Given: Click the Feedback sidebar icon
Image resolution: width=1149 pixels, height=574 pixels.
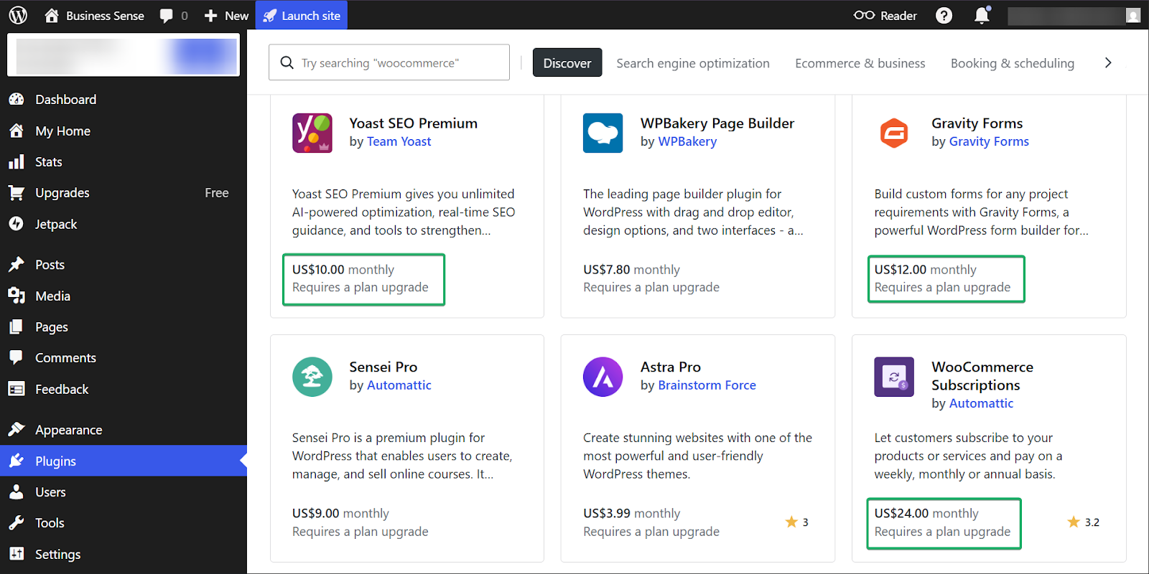Looking at the screenshot, I should click(17, 389).
